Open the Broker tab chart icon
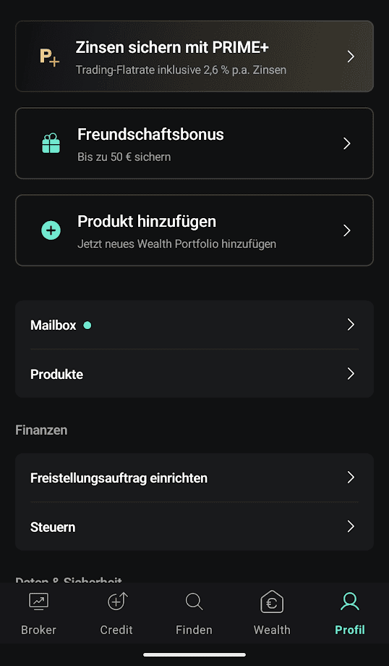Viewport: 389px width, 666px height. 38,602
